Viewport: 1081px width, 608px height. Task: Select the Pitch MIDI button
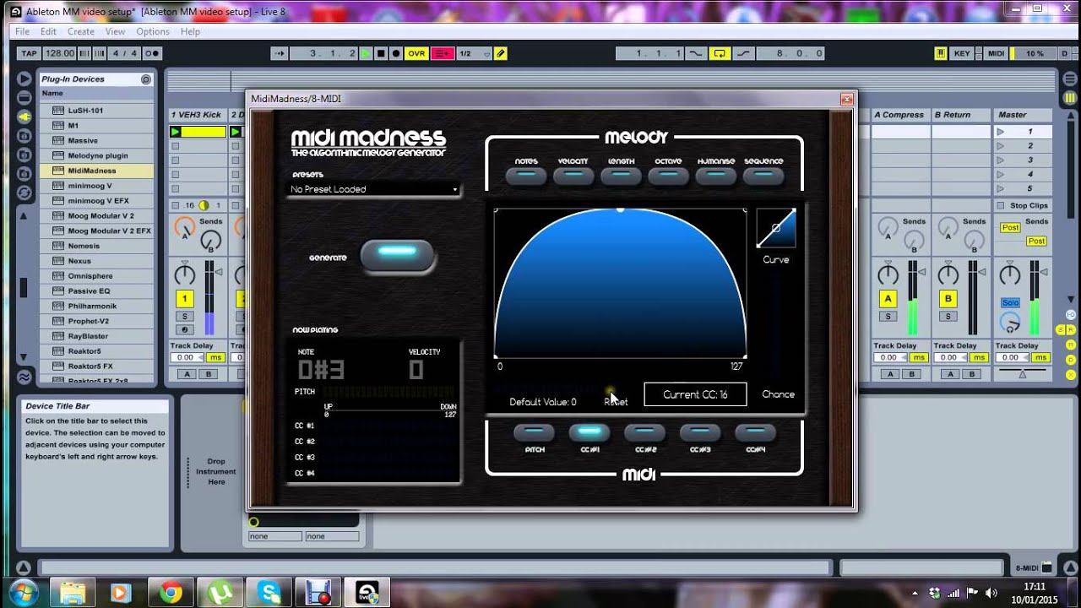tap(534, 432)
